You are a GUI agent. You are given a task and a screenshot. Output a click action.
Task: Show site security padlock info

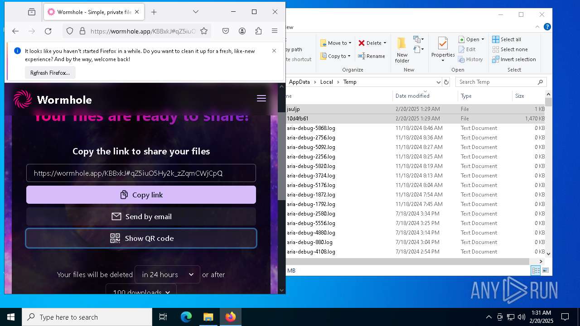pyautogui.click(x=82, y=31)
